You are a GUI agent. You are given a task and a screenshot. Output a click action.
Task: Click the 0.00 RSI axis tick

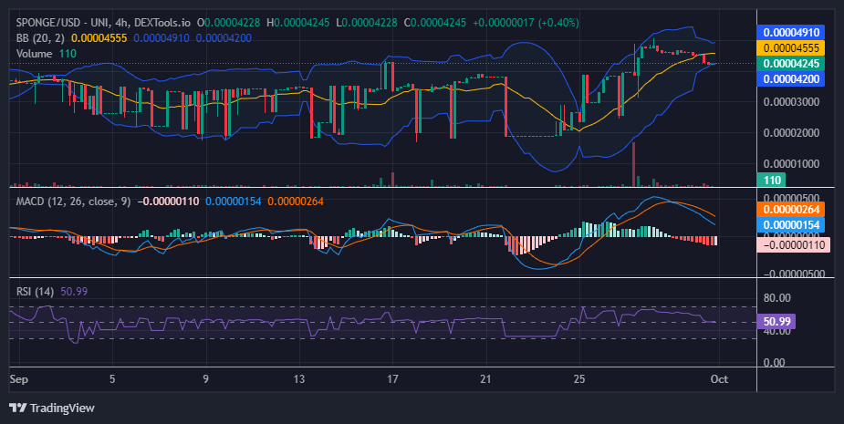[774, 362]
